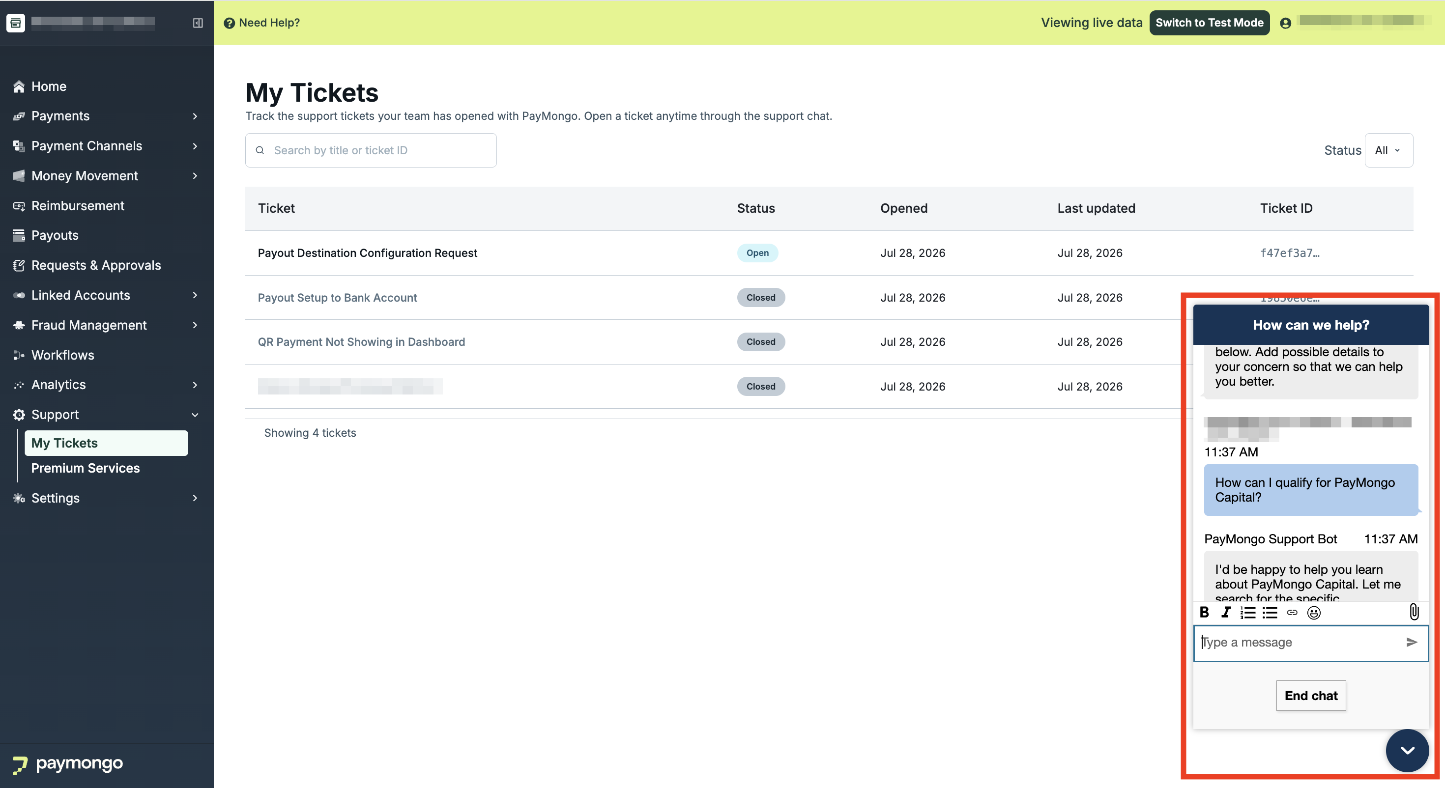Open the Home menu item
This screenshot has height=788, width=1445.
coord(49,86)
